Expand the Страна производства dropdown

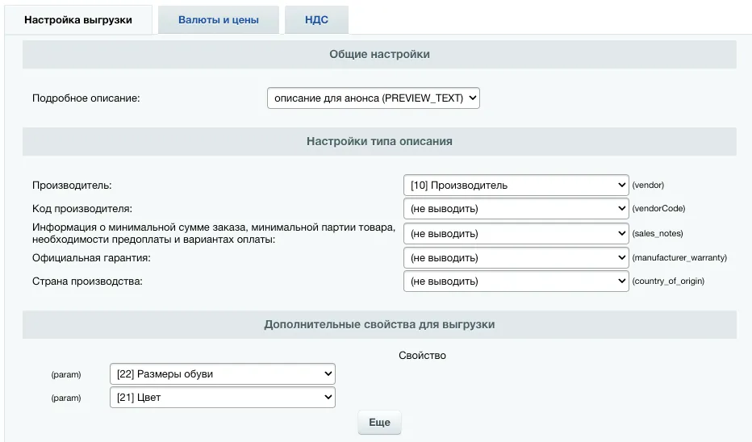516,281
